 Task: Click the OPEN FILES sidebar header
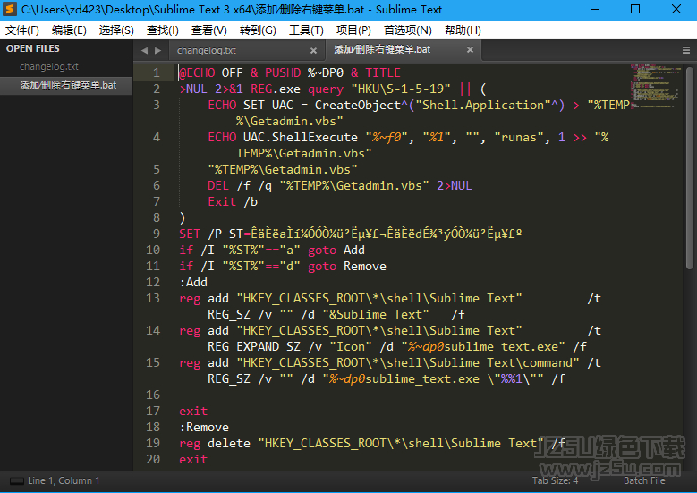(33, 48)
